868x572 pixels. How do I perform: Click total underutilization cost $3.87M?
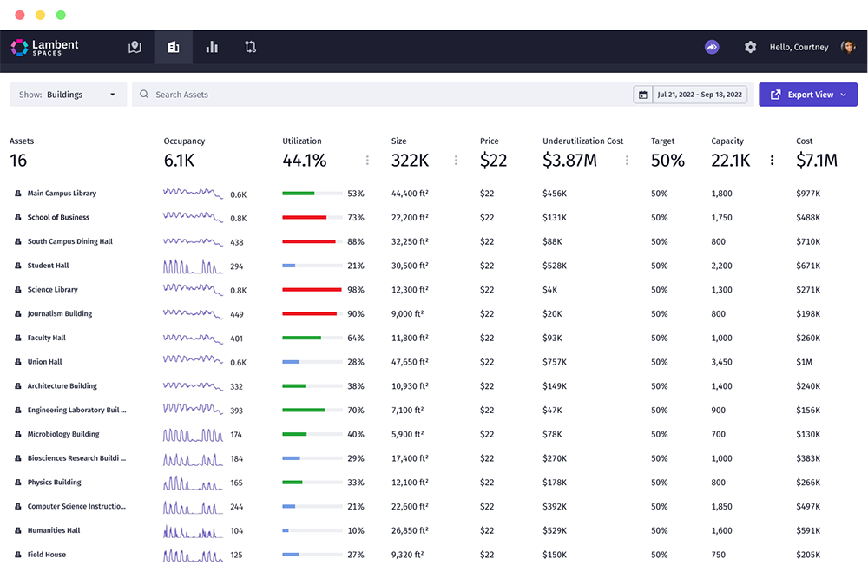[x=569, y=161]
